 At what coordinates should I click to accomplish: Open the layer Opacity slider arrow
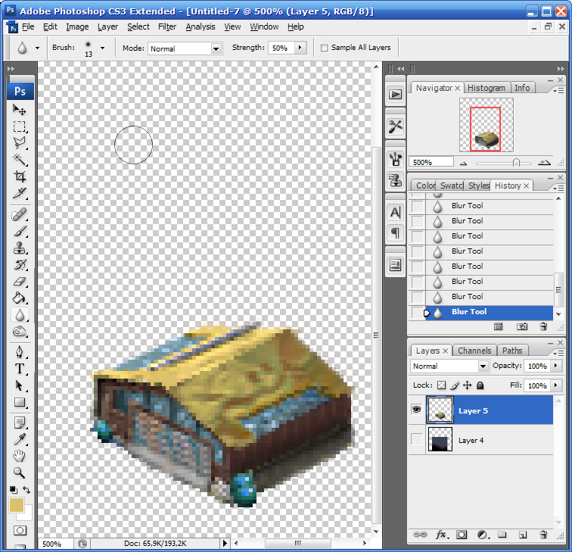coord(555,366)
